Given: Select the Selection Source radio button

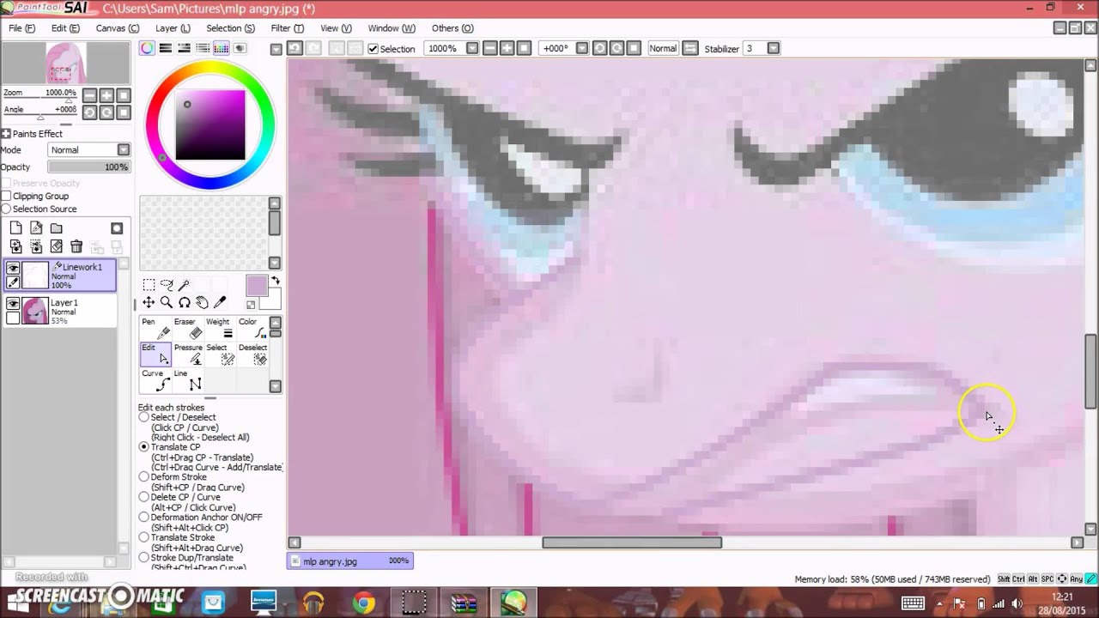Looking at the screenshot, I should [x=7, y=209].
